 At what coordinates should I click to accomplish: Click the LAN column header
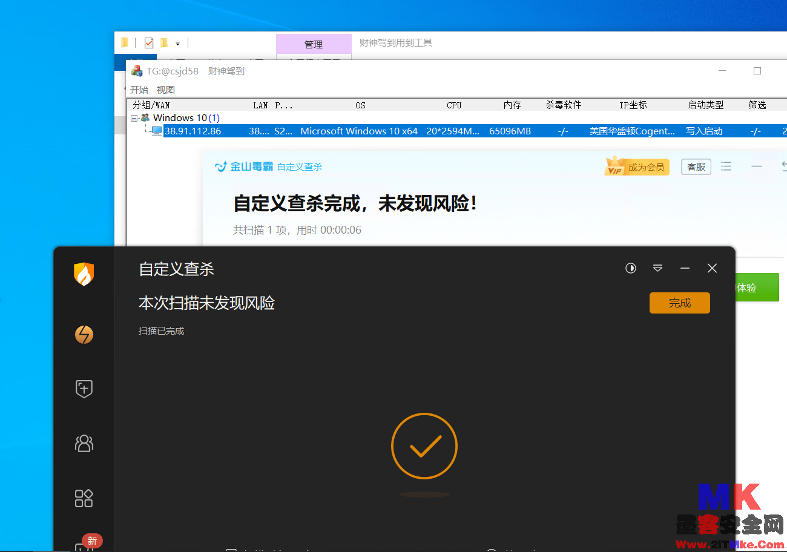260,105
